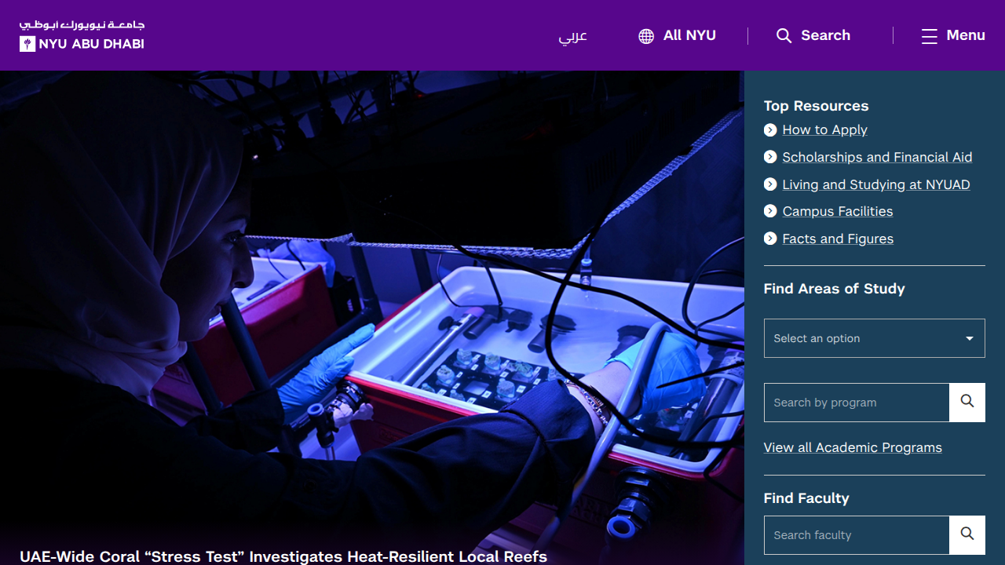Click the hamburger menu icon
Viewport: 1005px width, 565px height.
930,36
